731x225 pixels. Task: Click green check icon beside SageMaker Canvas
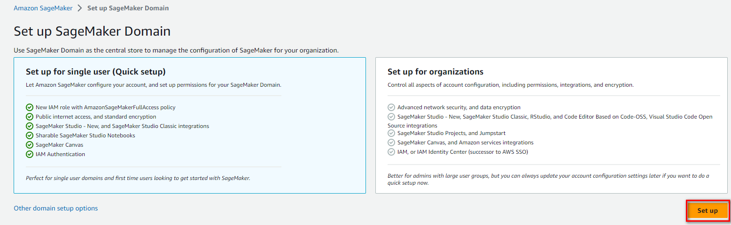30,145
